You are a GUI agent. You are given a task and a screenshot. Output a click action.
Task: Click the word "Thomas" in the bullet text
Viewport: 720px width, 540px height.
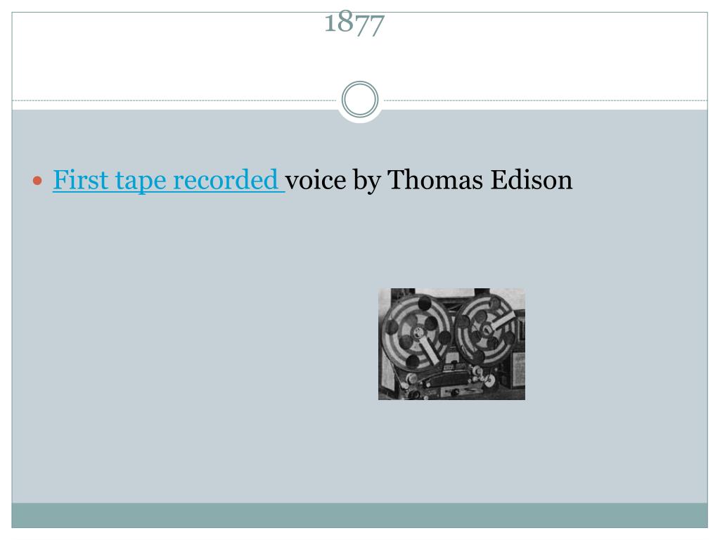435,179
